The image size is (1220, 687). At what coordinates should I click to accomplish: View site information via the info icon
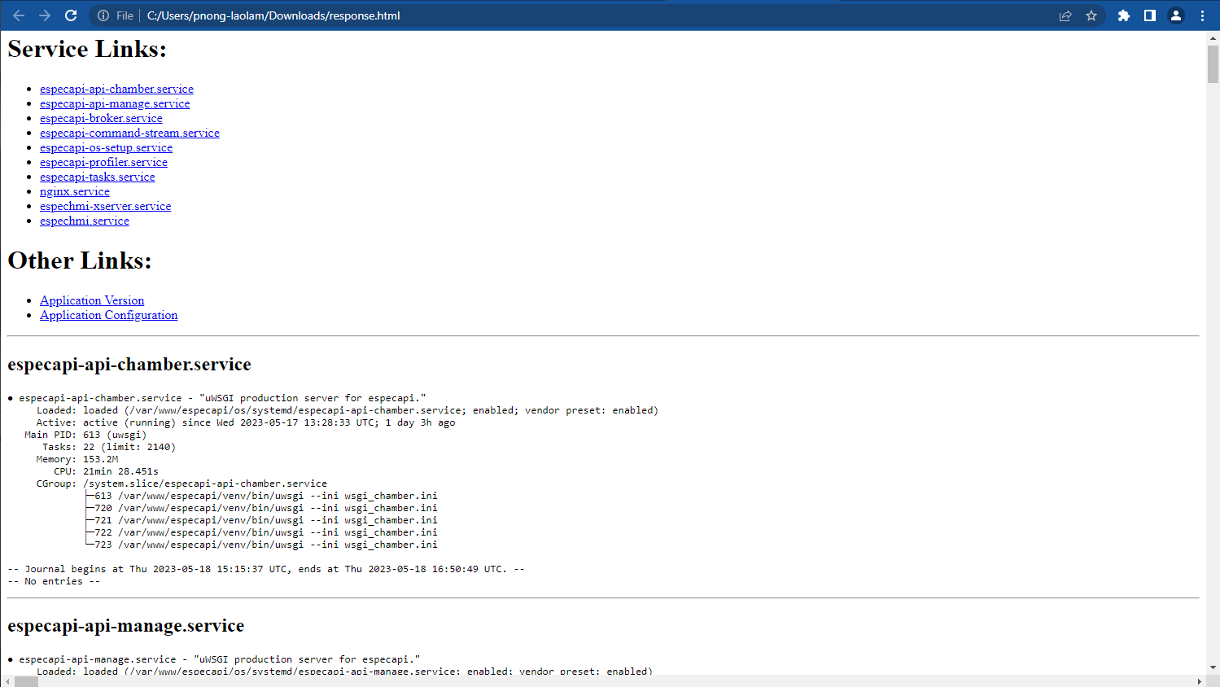click(103, 15)
